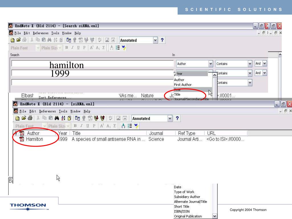The height and width of the screenshot is (219, 292).
Task: Select Type of Work in field list
Action: (184, 192)
